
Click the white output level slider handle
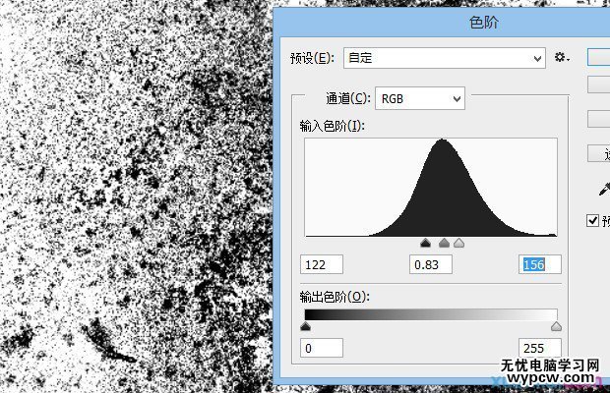[556, 326]
